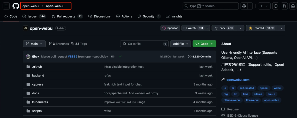297x118 pixels.
Task: Switch to the Actions tab
Action: click(124, 17)
